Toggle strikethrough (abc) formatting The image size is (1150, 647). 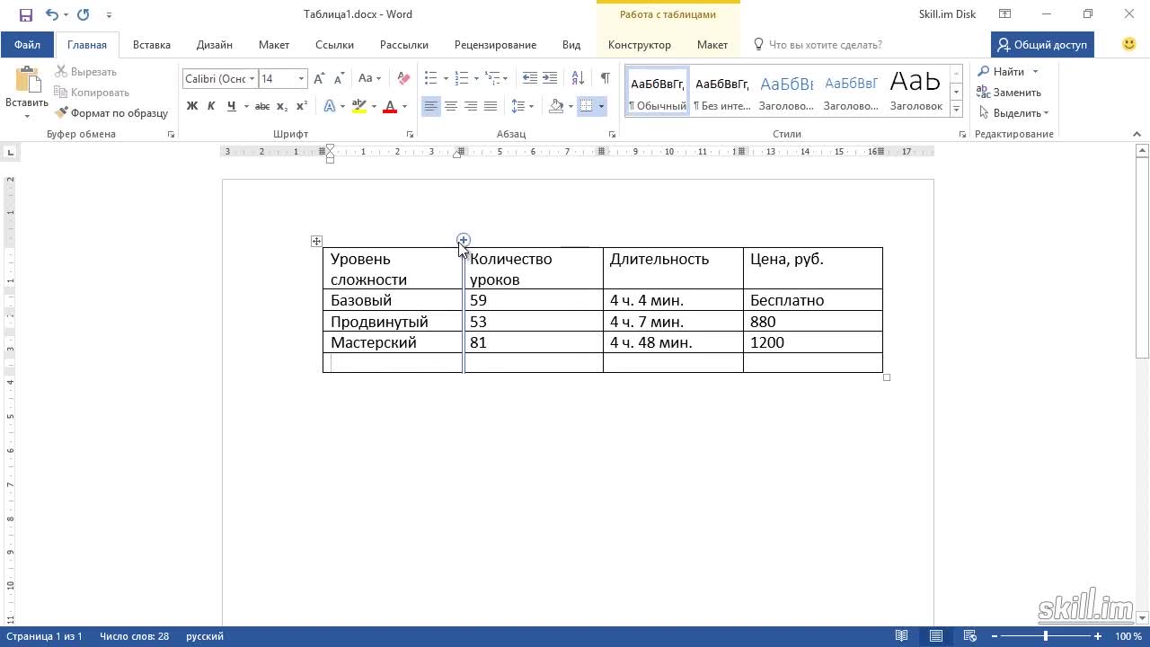point(262,106)
